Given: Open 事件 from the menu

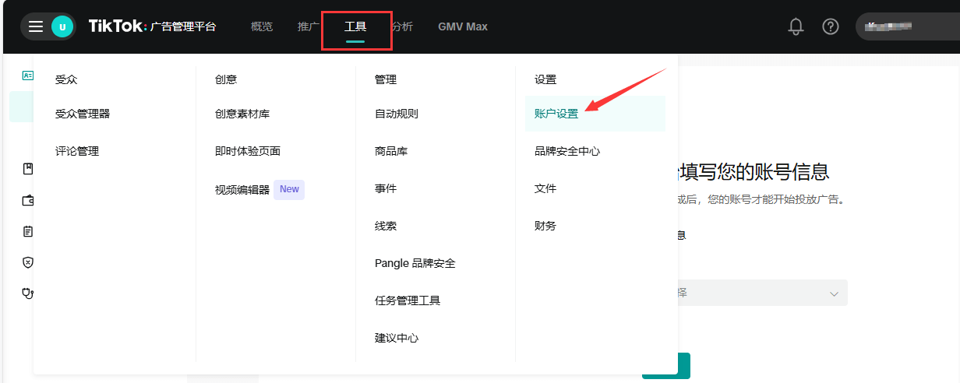Looking at the screenshot, I should [x=386, y=188].
